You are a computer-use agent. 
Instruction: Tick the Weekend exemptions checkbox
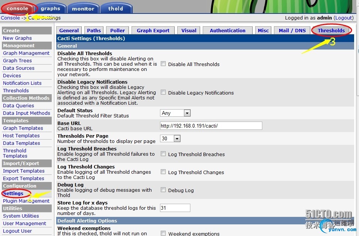click(163, 233)
